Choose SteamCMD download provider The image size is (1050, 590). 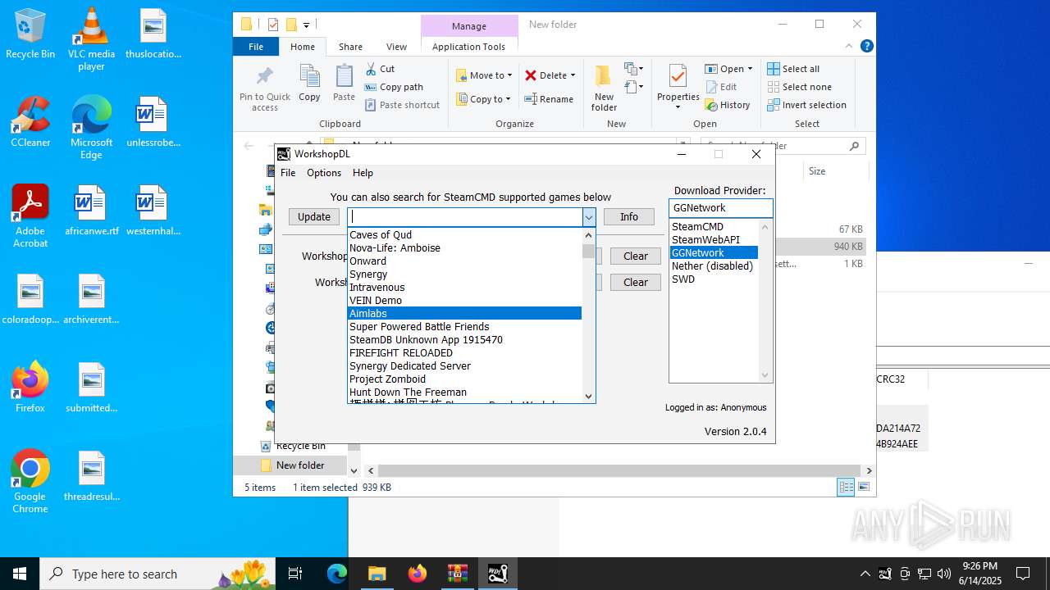pos(714,226)
